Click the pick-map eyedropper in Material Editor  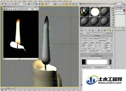point(88,33)
